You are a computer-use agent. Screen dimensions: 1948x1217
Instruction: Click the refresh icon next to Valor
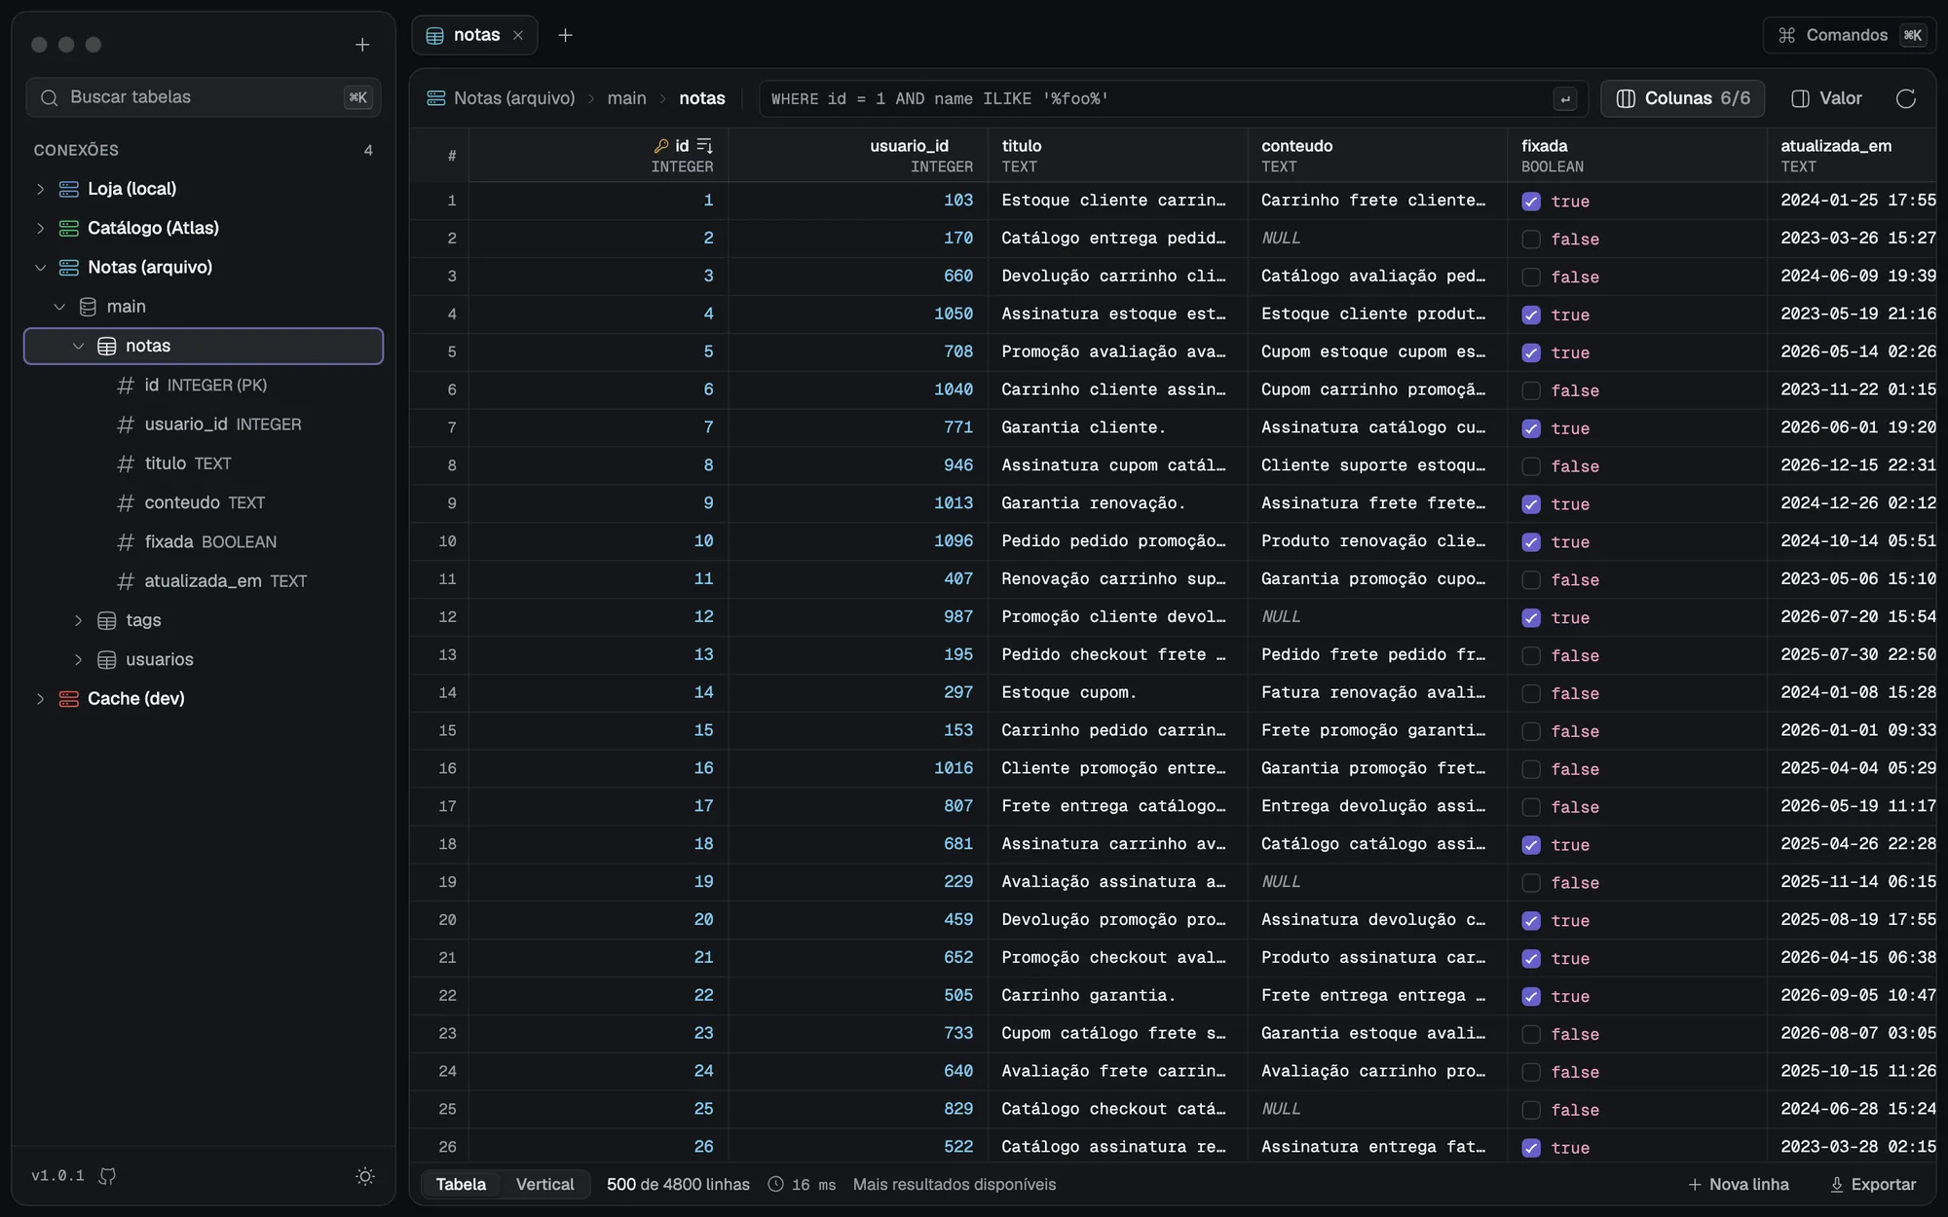point(1906,98)
